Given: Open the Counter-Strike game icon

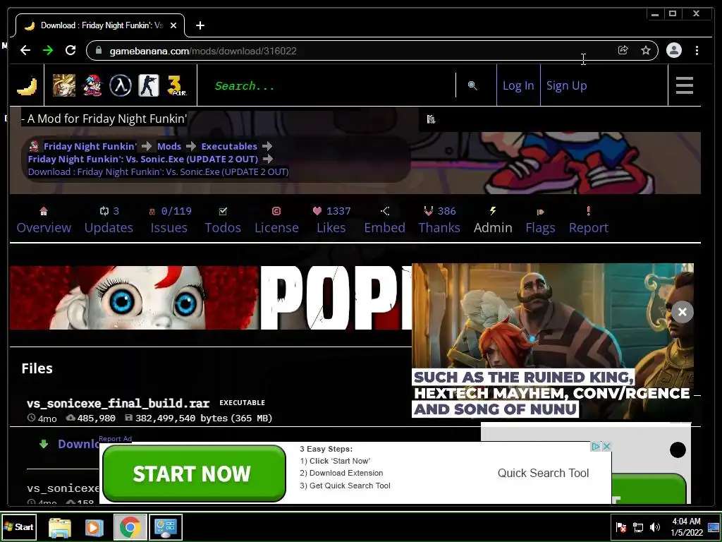Looking at the screenshot, I should coord(149,85).
